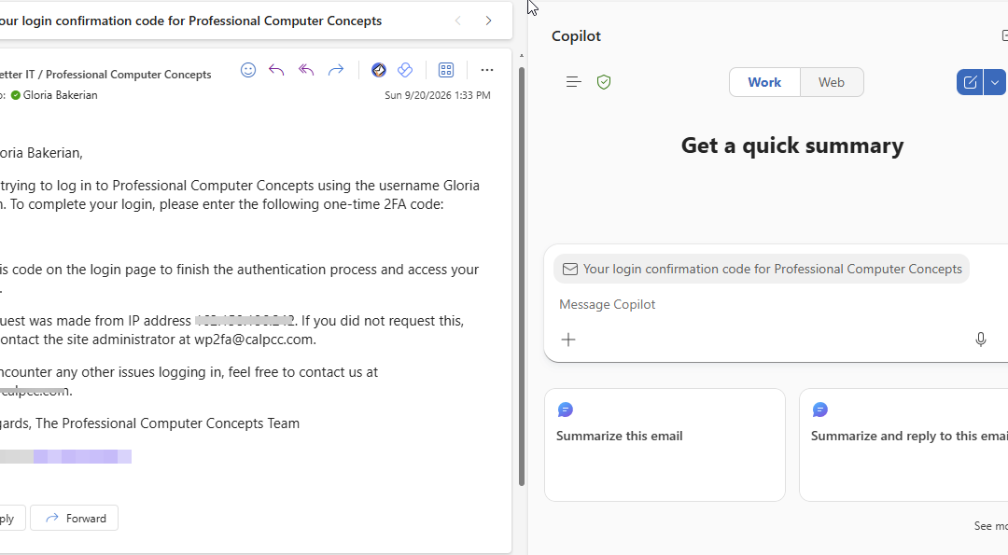1008x555 pixels.
Task: Choose Summarize and reply to this email
Action: [903, 445]
